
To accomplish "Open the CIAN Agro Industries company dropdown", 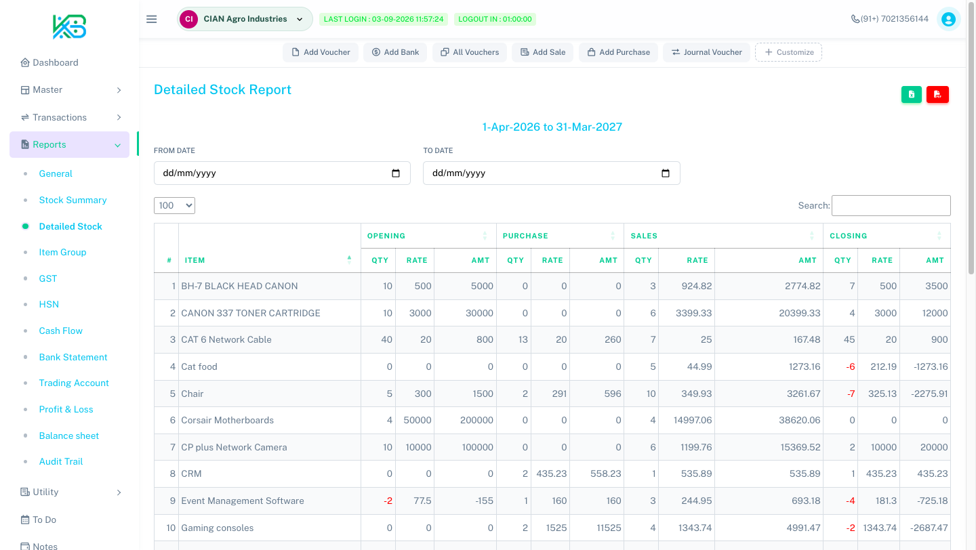I will coord(245,19).
